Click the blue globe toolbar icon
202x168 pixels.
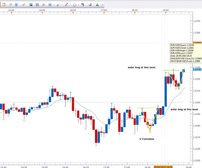click(x=16, y=5)
